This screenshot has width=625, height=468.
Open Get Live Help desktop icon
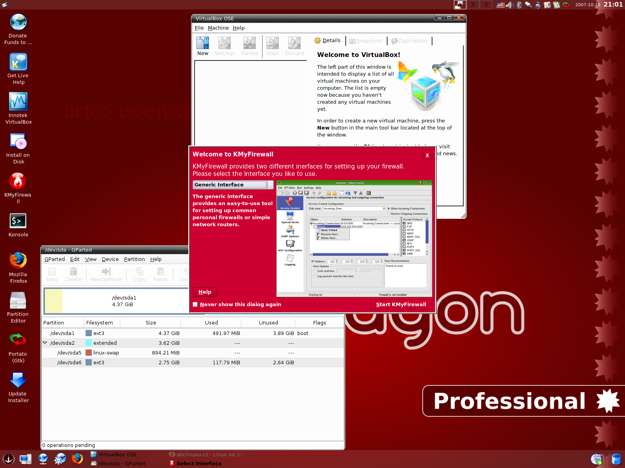[18, 69]
